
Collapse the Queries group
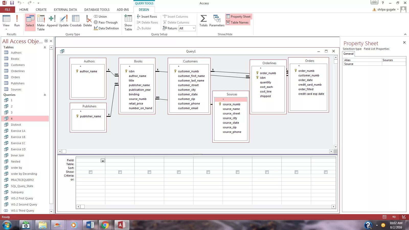tap(45, 95)
